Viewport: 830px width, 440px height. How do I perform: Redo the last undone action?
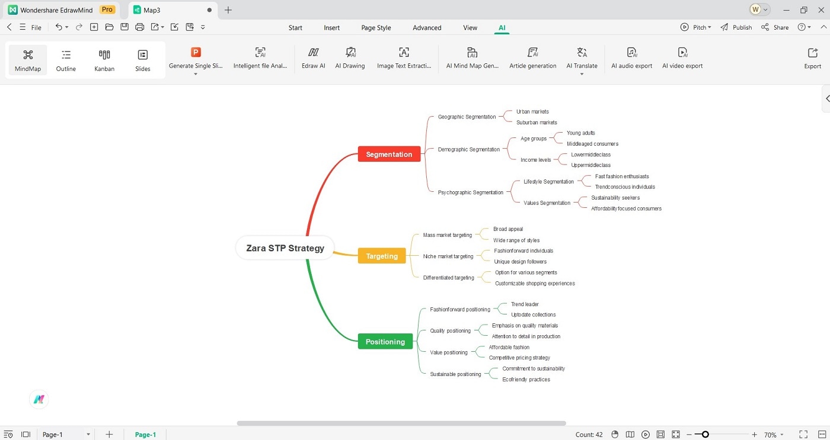point(79,27)
